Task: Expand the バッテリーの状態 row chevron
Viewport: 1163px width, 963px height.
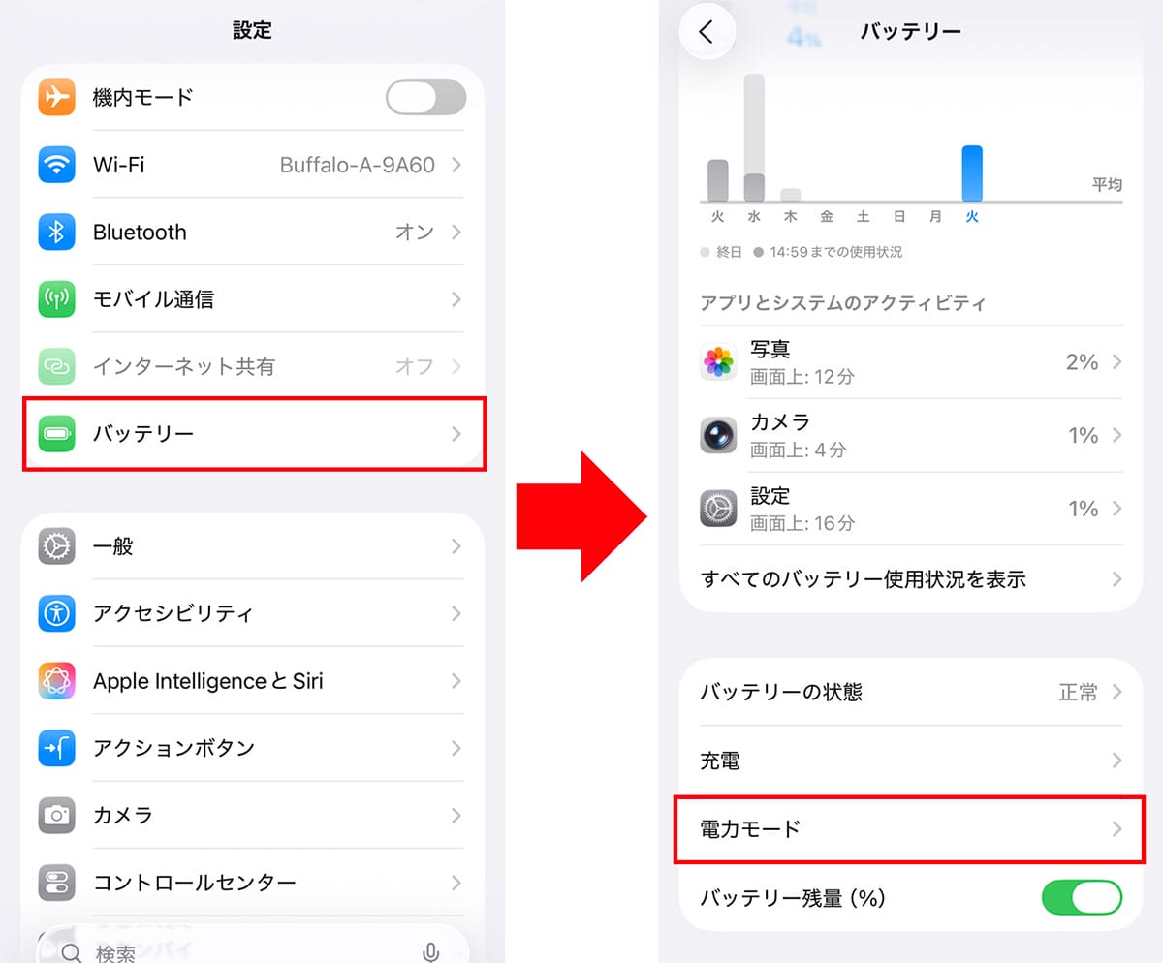Action: click(1116, 692)
